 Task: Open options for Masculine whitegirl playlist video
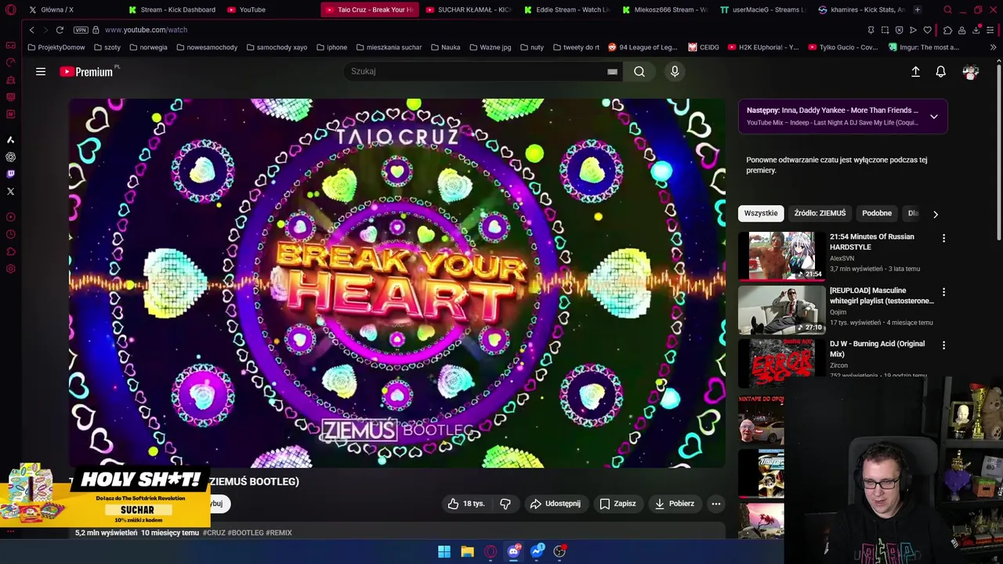tap(943, 292)
